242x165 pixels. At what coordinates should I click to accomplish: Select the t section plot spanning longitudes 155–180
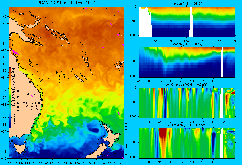[187, 22]
